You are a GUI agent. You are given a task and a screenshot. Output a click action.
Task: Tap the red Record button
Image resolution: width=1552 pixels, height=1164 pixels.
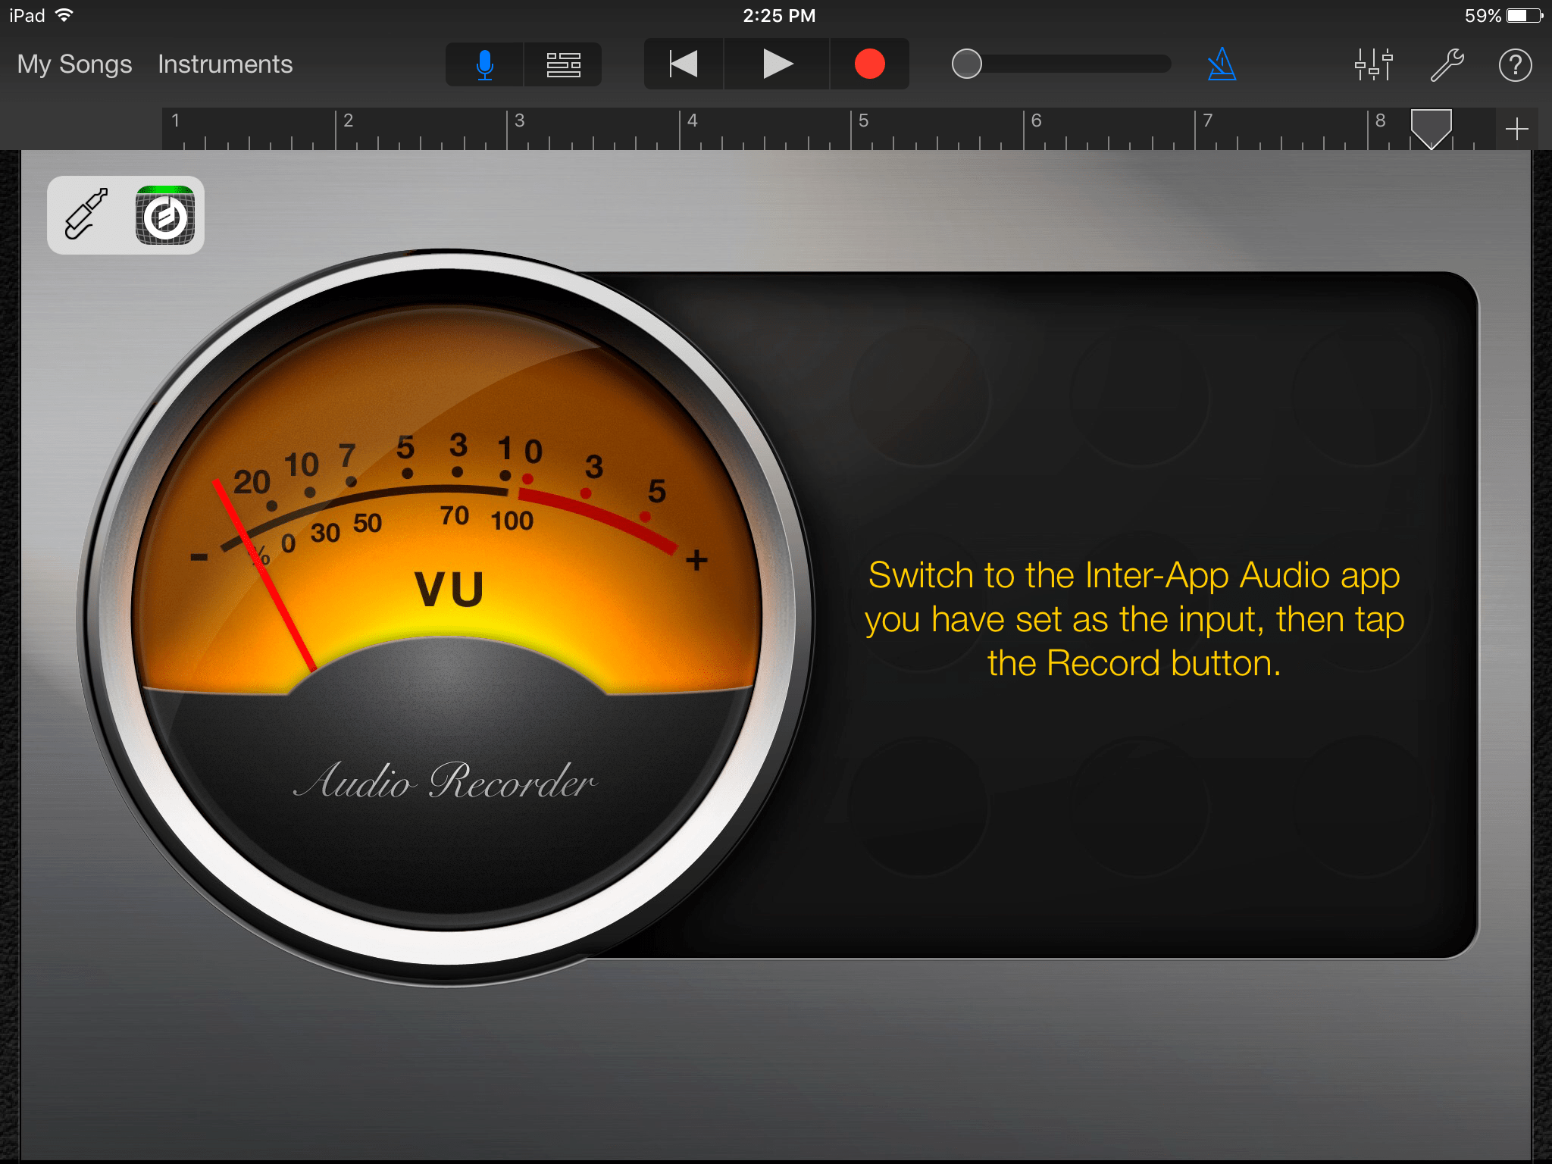tap(869, 64)
